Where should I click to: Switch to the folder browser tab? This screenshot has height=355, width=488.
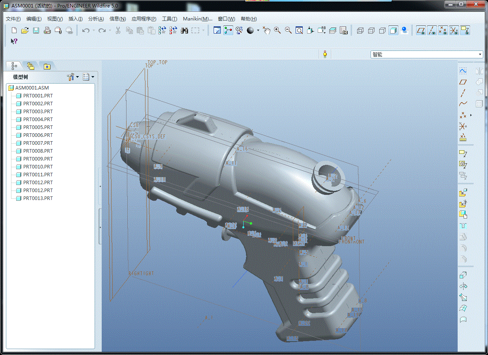30,66
